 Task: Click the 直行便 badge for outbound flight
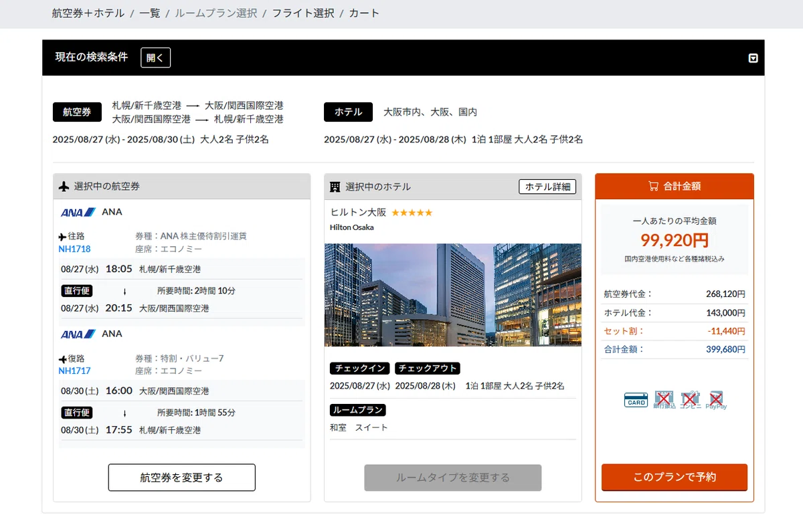[x=77, y=290]
